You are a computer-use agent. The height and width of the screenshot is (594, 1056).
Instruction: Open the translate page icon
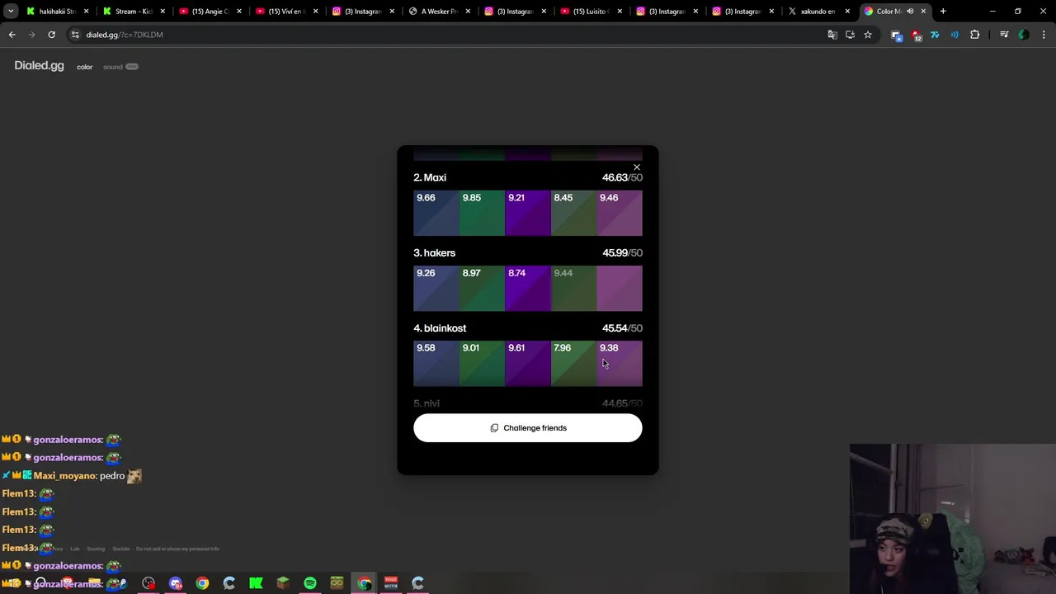(832, 35)
